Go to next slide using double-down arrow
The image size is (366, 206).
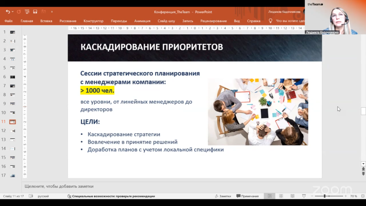(x=363, y=174)
